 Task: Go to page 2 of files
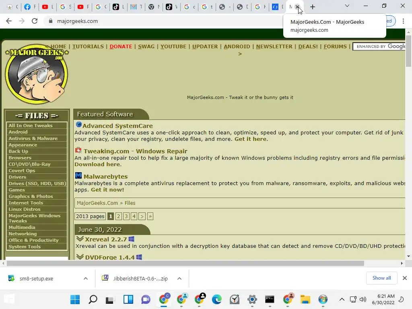click(x=119, y=216)
